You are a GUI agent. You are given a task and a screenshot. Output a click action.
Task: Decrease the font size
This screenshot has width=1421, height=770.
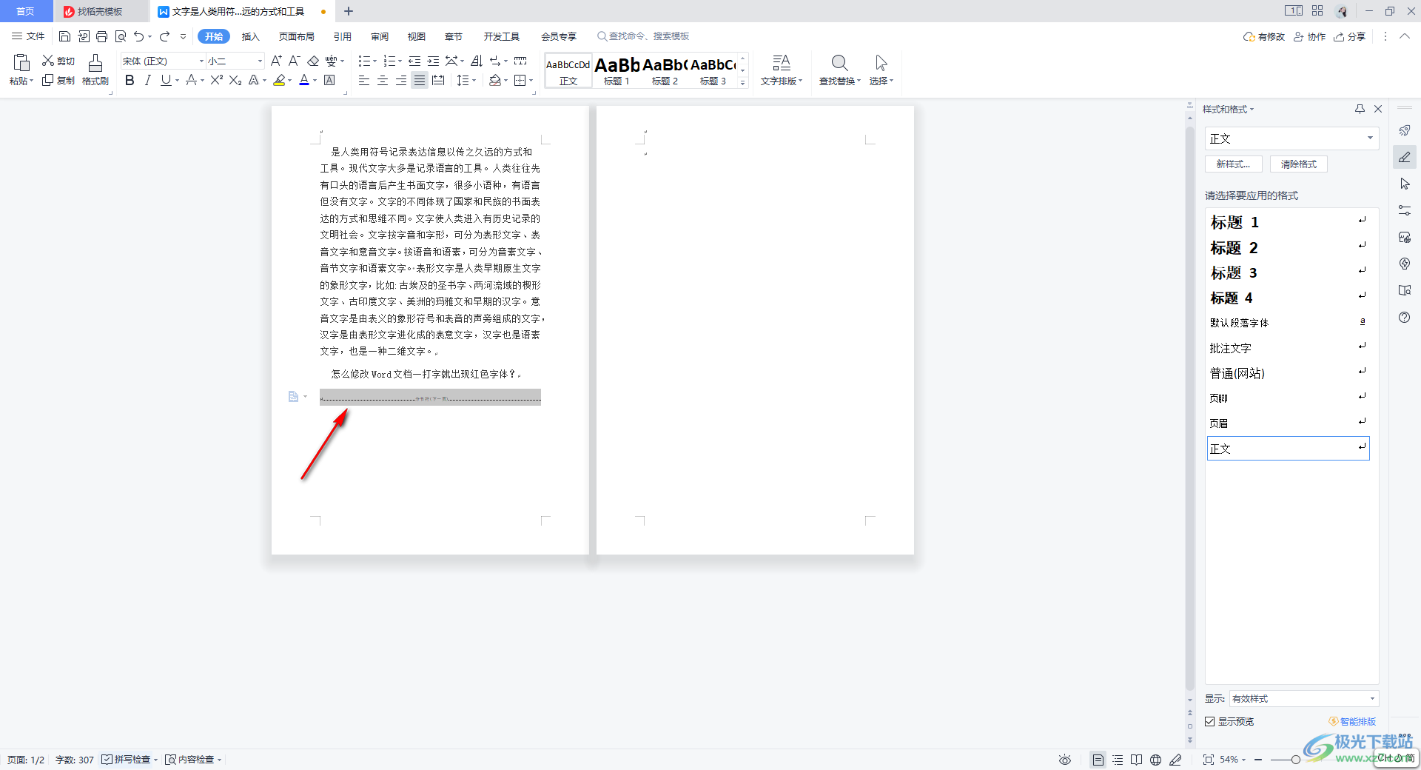point(294,61)
